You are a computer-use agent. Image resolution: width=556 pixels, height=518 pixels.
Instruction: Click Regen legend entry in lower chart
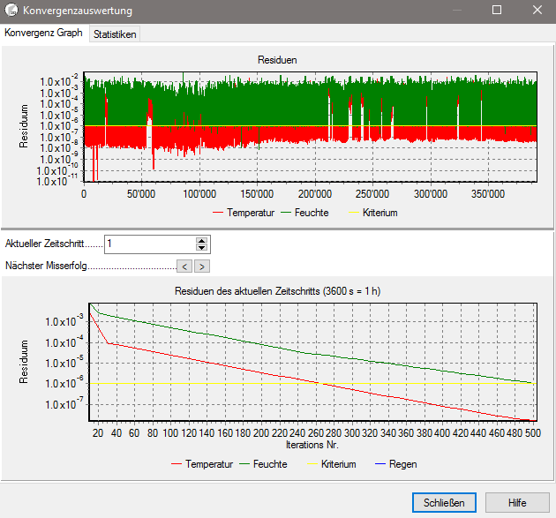click(x=403, y=463)
